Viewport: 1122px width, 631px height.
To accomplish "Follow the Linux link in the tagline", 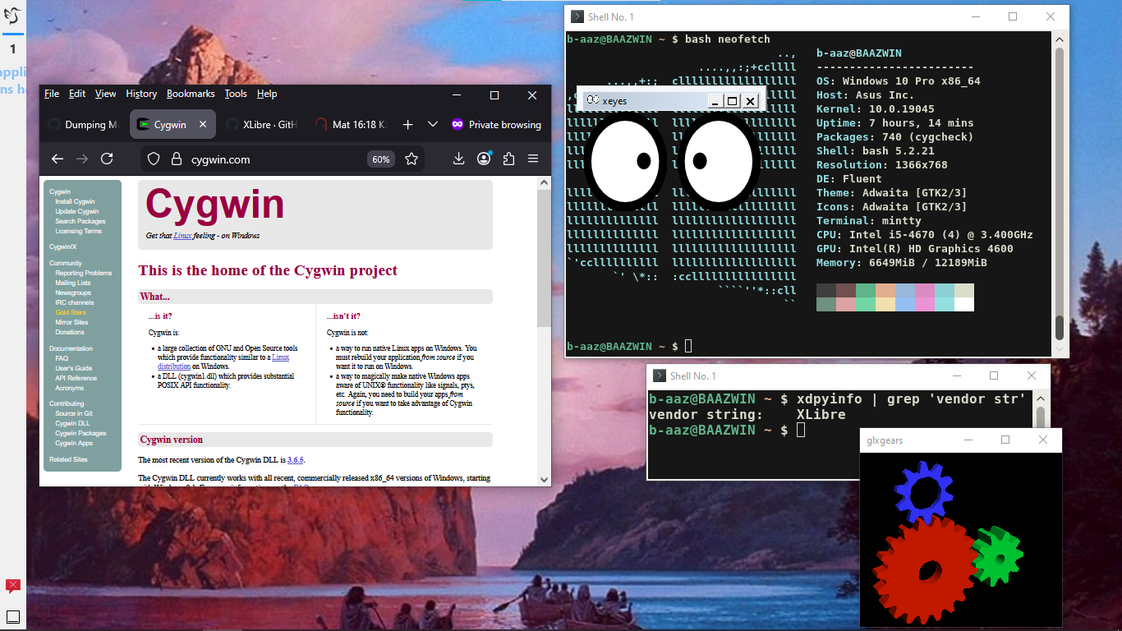I will coord(182,236).
